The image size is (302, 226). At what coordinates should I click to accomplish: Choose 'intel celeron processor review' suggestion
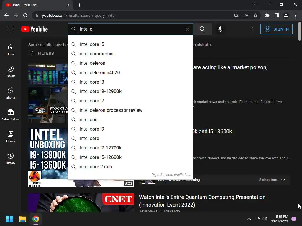click(130, 110)
